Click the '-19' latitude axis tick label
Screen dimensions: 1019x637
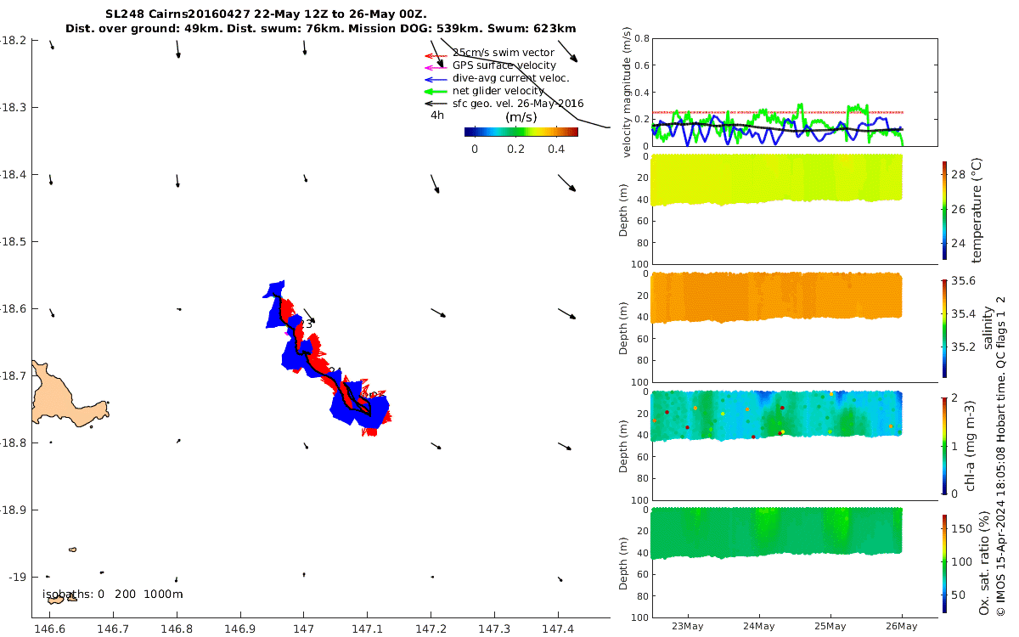16,577
